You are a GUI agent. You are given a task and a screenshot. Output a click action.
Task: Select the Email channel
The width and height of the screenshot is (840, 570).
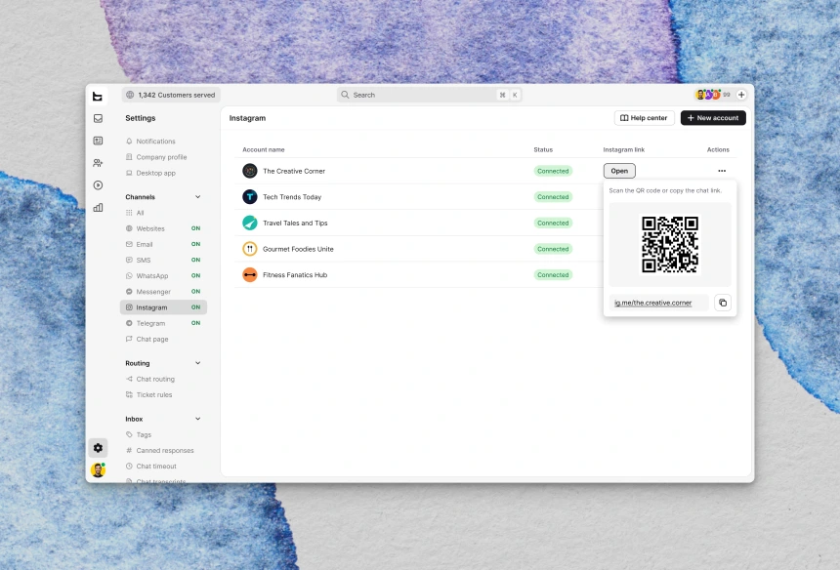point(163,245)
